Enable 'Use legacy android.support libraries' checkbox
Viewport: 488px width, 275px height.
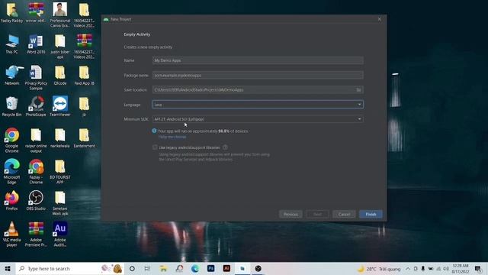tap(155, 147)
